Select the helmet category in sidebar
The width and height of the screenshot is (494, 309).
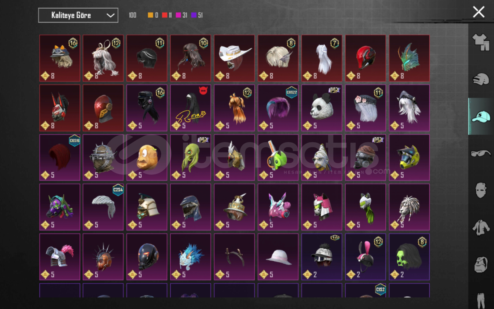(x=481, y=79)
